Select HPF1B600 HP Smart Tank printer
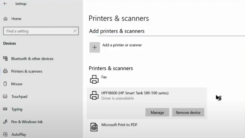Viewport: 245px width, 138px height. coord(135,93)
